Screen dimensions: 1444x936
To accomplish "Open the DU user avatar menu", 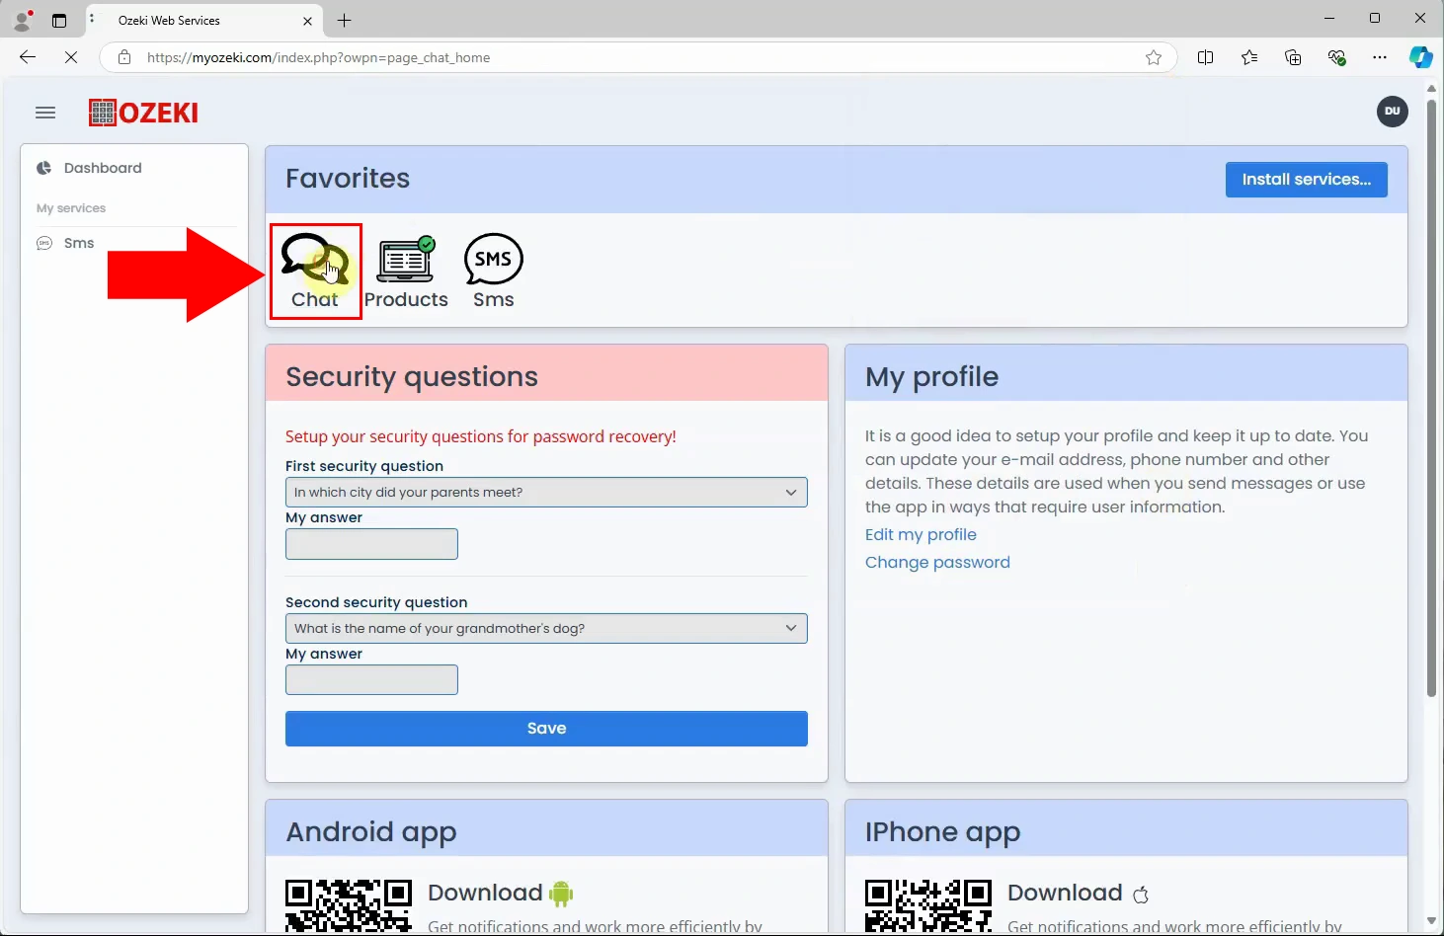I will point(1393,111).
